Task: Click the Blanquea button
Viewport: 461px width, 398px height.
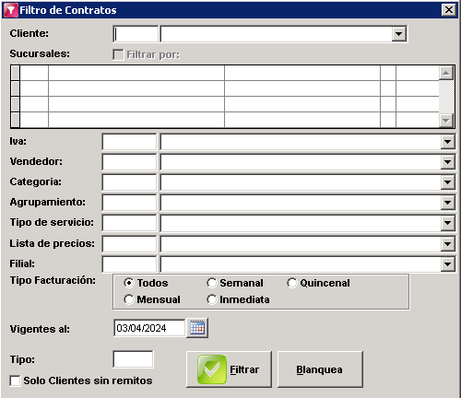Action: [x=320, y=369]
